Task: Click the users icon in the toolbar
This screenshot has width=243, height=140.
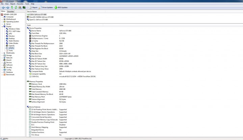Action: [20, 7]
